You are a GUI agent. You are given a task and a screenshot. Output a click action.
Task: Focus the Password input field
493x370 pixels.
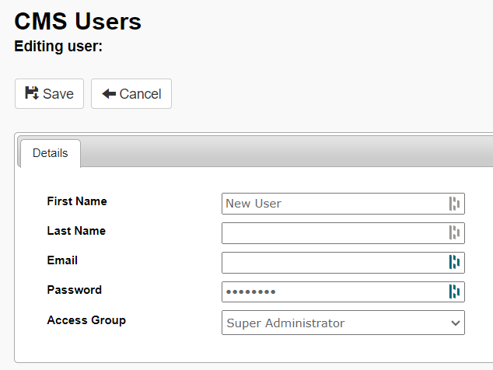(343, 291)
